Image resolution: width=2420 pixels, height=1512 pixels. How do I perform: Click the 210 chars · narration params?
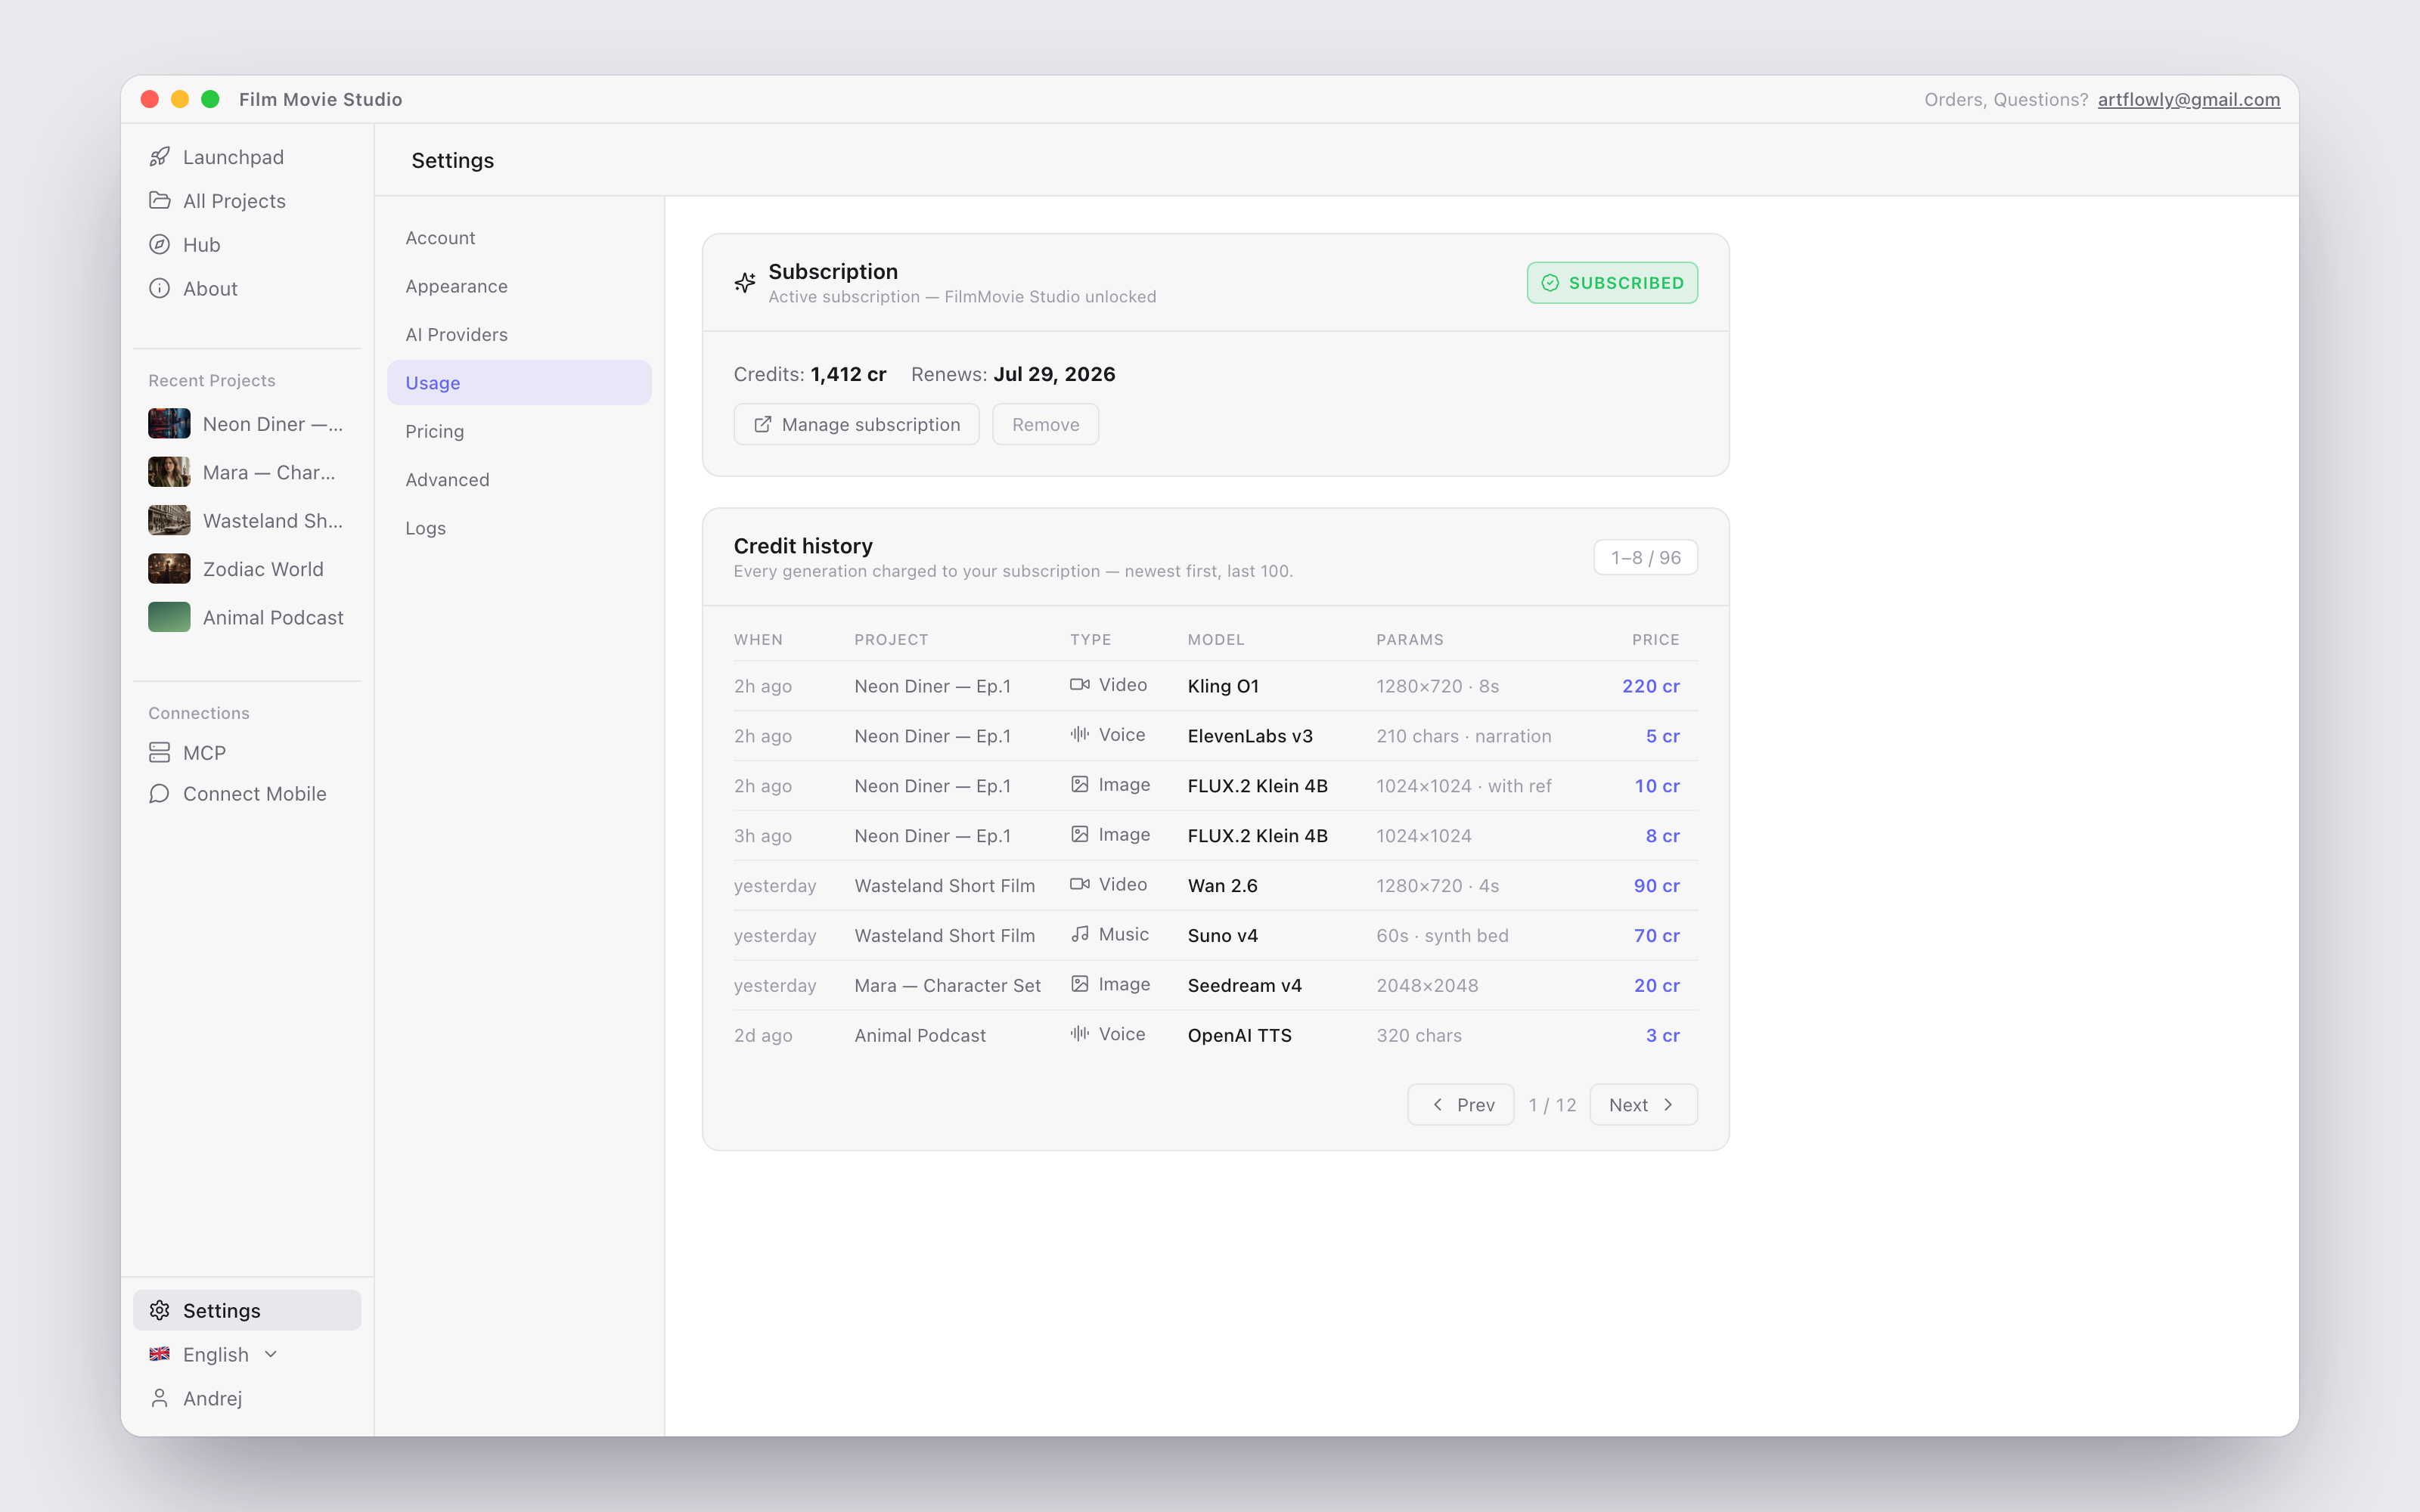click(x=1463, y=736)
